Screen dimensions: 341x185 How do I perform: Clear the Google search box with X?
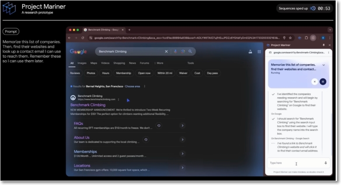[x=166, y=51]
